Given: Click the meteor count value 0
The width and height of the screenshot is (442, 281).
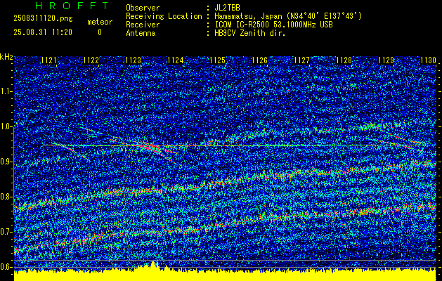Looking at the screenshot, I should pyautogui.click(x=100, y=32).
